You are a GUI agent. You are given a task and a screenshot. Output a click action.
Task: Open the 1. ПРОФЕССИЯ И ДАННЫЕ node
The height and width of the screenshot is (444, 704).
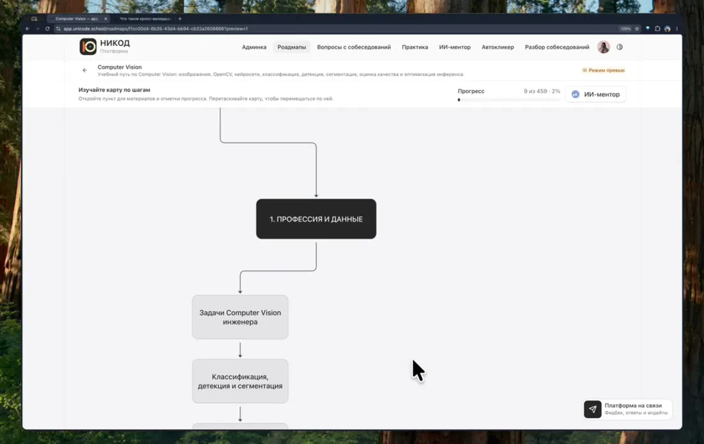[316, 219]
